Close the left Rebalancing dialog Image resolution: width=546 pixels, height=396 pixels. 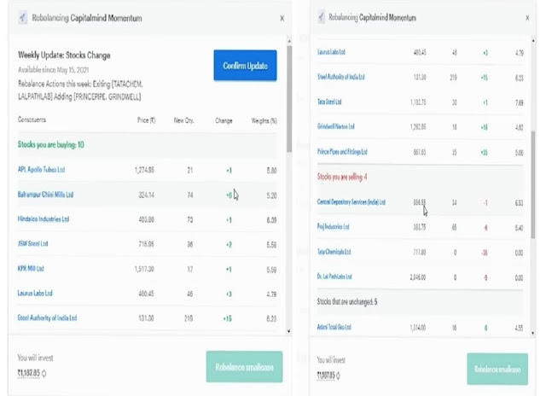(x=282, y=18)
